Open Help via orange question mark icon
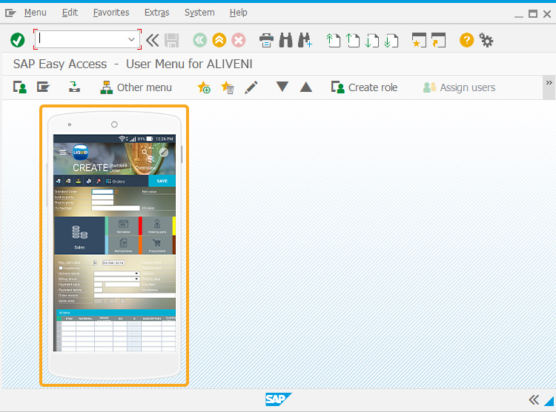This screenshot has height=412, width=556. tap(466, 40)
